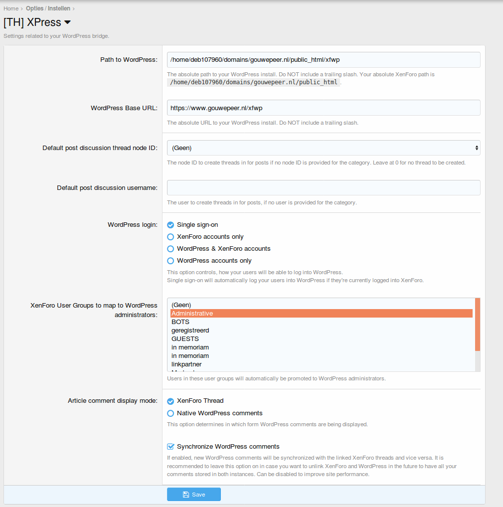Choose WordPress accounts only login mode
503x507 pixels.
[170, 260]
